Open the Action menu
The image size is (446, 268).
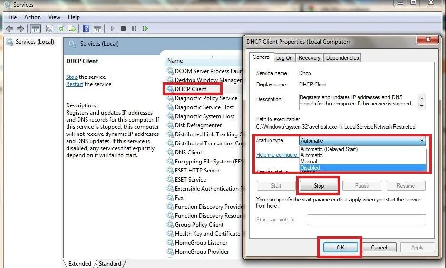click(32, 17)
